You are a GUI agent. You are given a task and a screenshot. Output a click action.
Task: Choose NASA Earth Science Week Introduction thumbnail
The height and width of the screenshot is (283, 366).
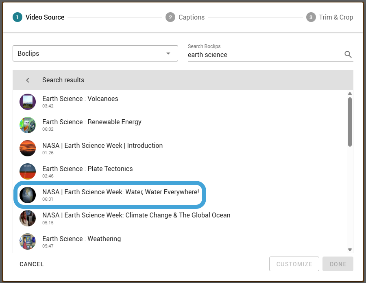coord(28,148)
